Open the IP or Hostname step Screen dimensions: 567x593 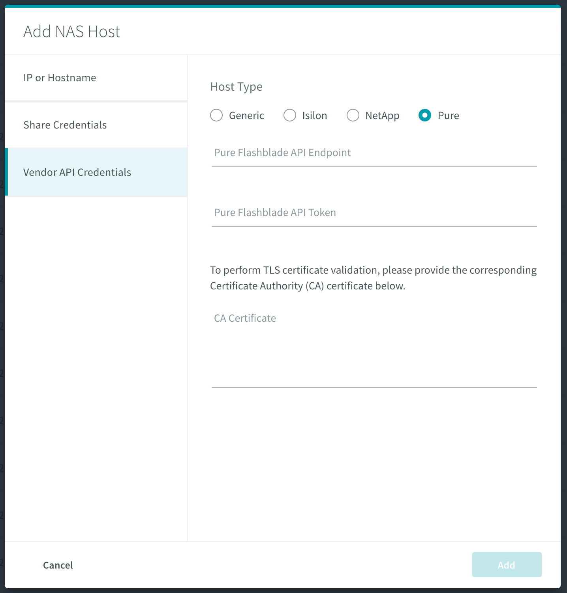point(96,78)
